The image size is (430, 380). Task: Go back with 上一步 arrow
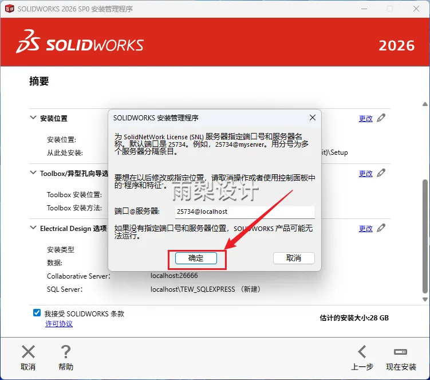pyautogui.click(x=362, y=352)
